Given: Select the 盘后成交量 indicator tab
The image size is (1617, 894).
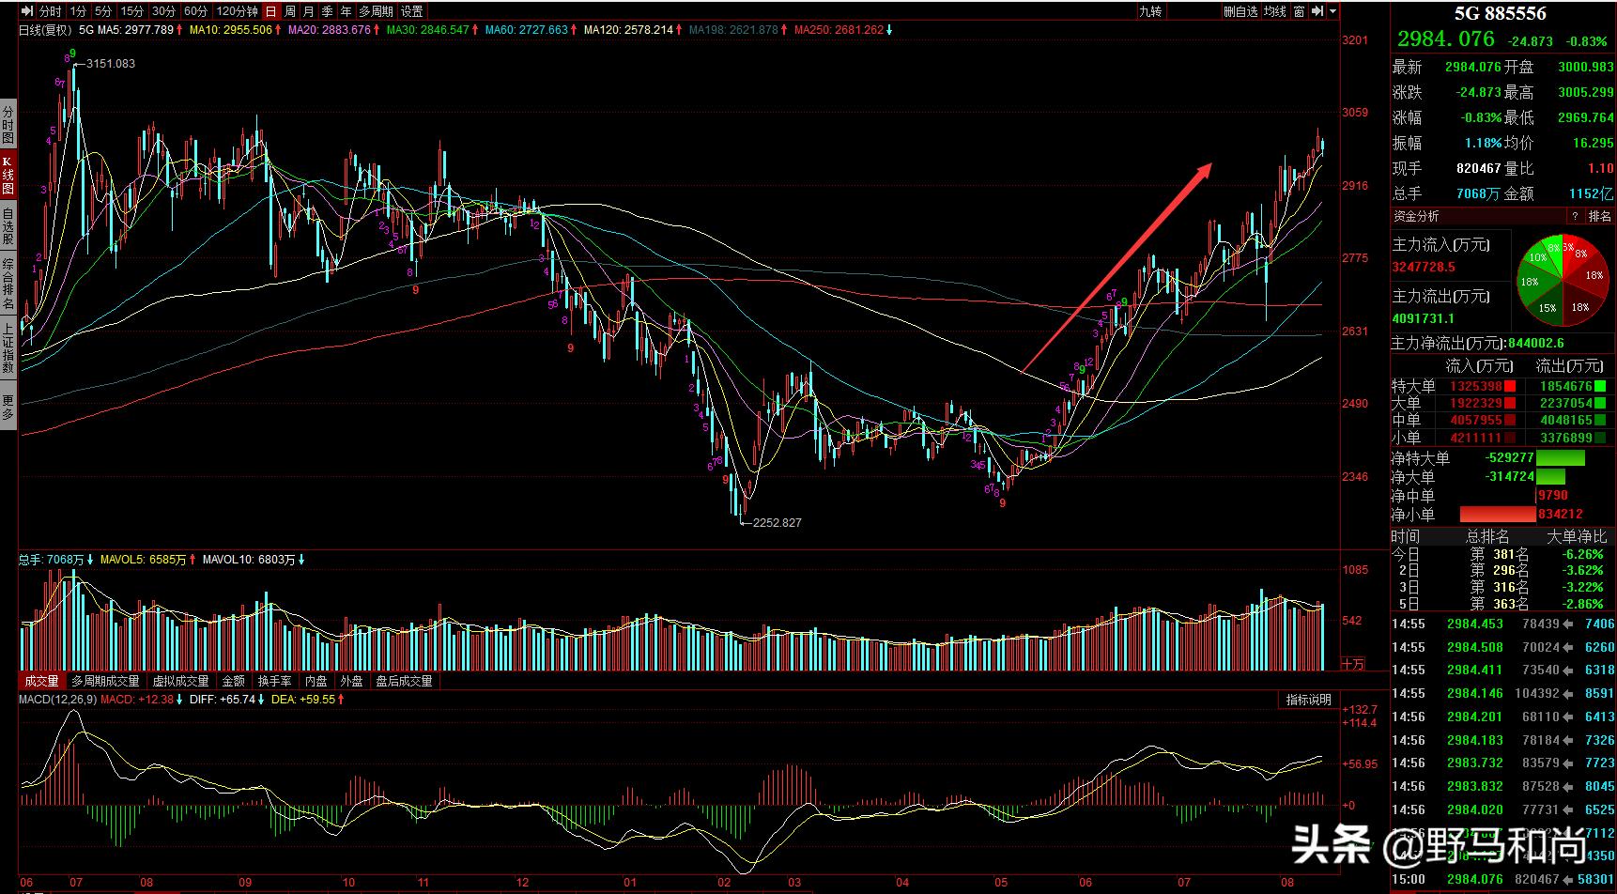Looking at the screenshot, I should [x=404, y=681].
